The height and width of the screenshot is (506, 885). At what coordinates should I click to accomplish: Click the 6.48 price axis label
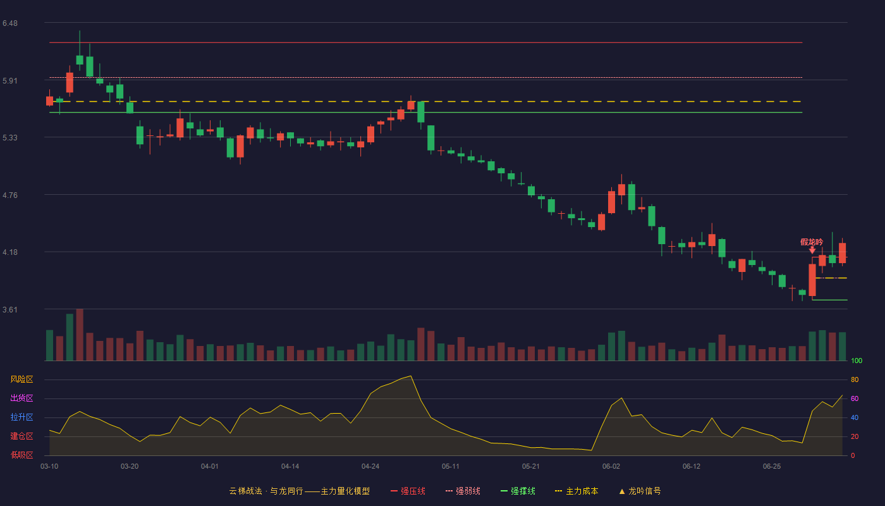(10, 23)
